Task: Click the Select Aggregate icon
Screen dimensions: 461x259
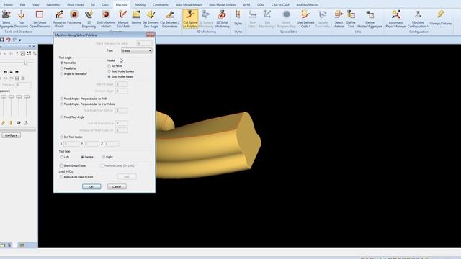Action: (x=6, y=19)
